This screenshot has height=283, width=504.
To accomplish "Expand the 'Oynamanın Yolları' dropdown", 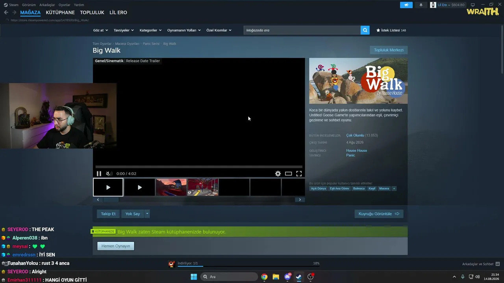I will pos(184,30).
